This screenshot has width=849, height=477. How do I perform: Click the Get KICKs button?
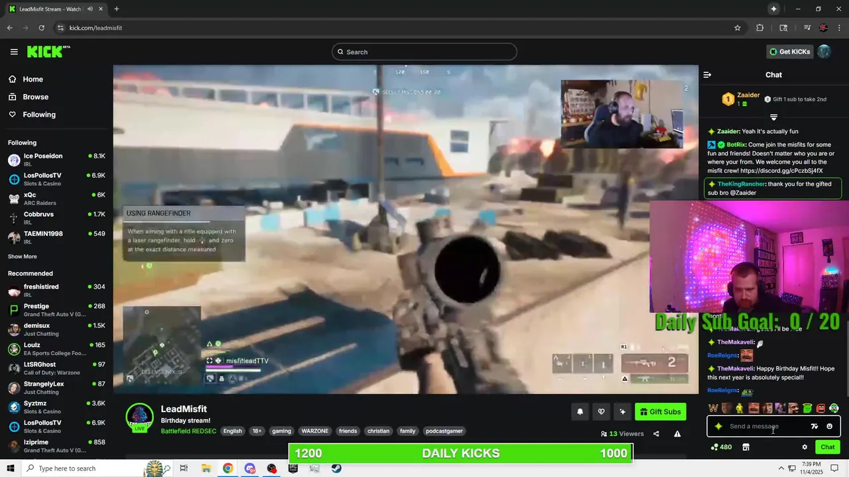pyautogui.click(x=789, y=52)
